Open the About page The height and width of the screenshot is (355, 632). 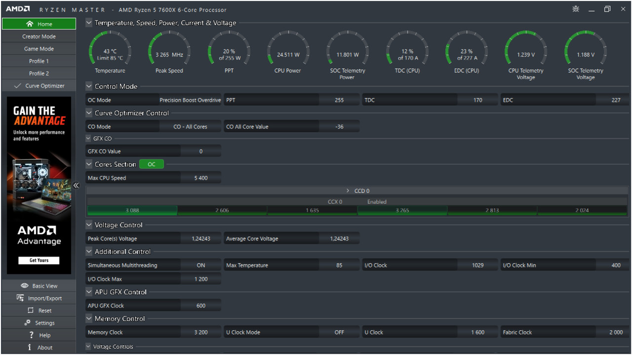(39, 348)
